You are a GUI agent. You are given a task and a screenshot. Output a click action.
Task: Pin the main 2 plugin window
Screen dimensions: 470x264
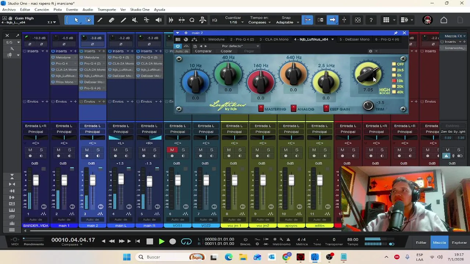pyautogui.click(x=395, y=33)
